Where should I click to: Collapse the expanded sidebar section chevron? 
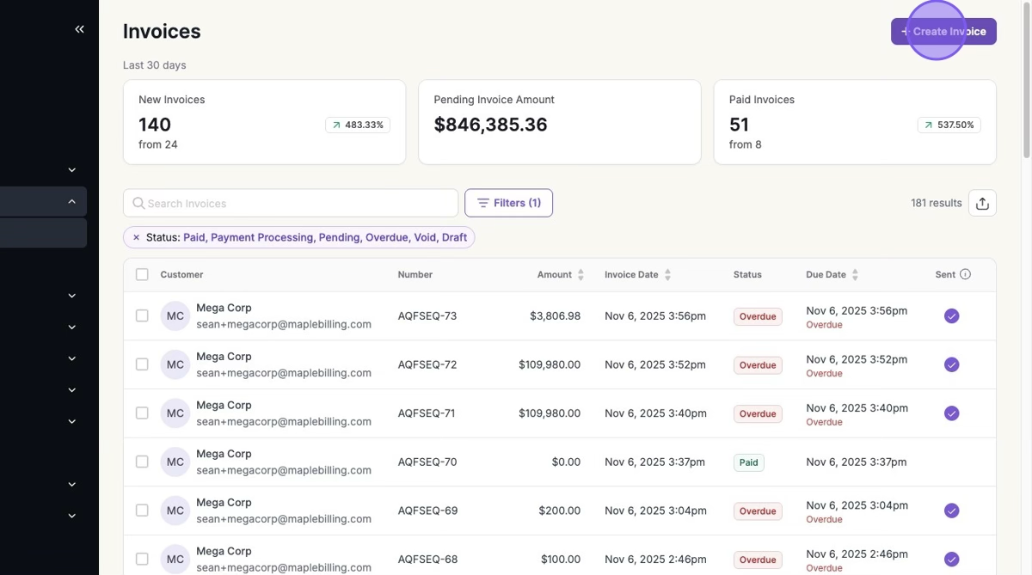coord(72,202)
